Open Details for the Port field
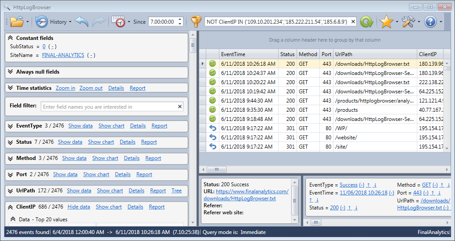The image size is (455, 241). pyautogui.click(x=123, y=174)
